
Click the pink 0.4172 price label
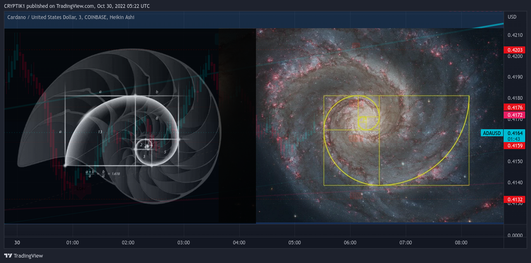coord(514,115)
